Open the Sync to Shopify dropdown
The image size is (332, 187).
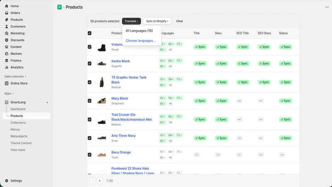(x=157, y=21)
